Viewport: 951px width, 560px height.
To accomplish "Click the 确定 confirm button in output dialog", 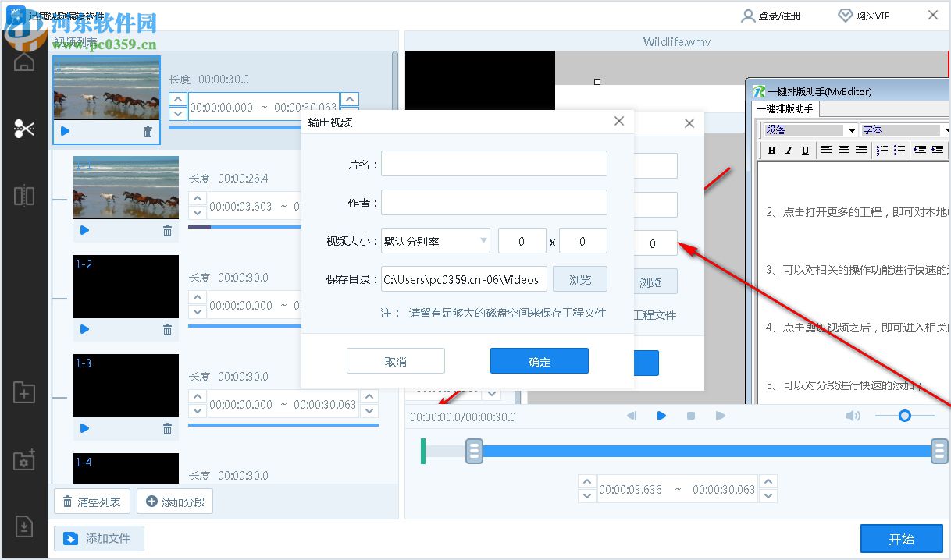I will [539, 360].
